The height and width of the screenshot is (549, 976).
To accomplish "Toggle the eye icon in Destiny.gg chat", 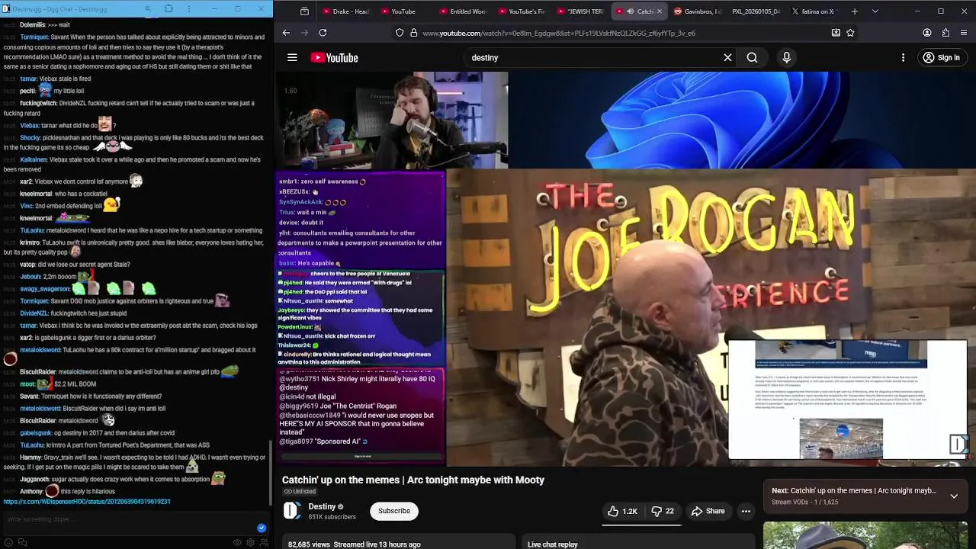I will [237, 542].
